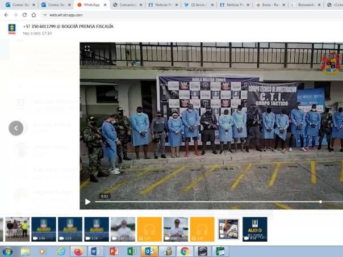343x257 pixels.
Task: Open the browser home page button
Action: pos(34,15)
